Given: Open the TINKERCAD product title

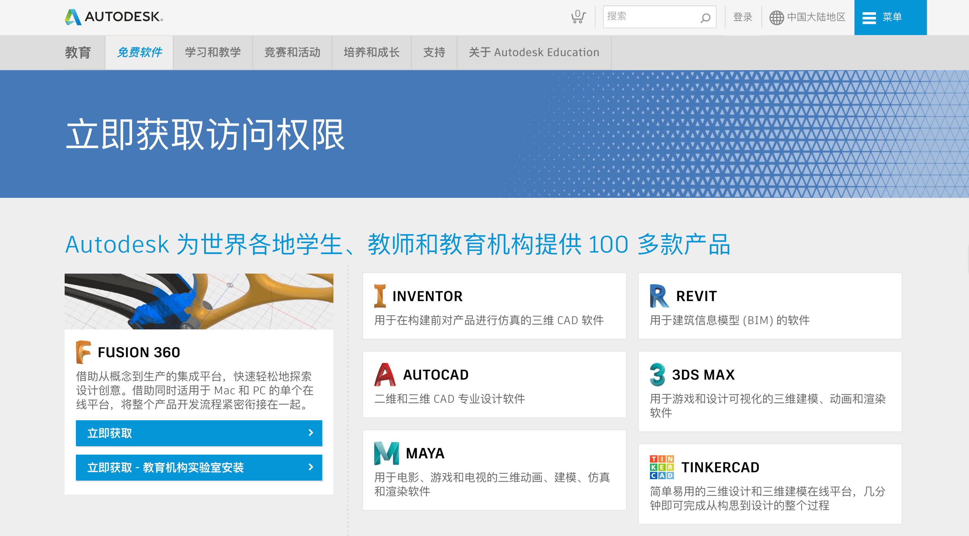Looking at the screenshot, I should (720, 467).
